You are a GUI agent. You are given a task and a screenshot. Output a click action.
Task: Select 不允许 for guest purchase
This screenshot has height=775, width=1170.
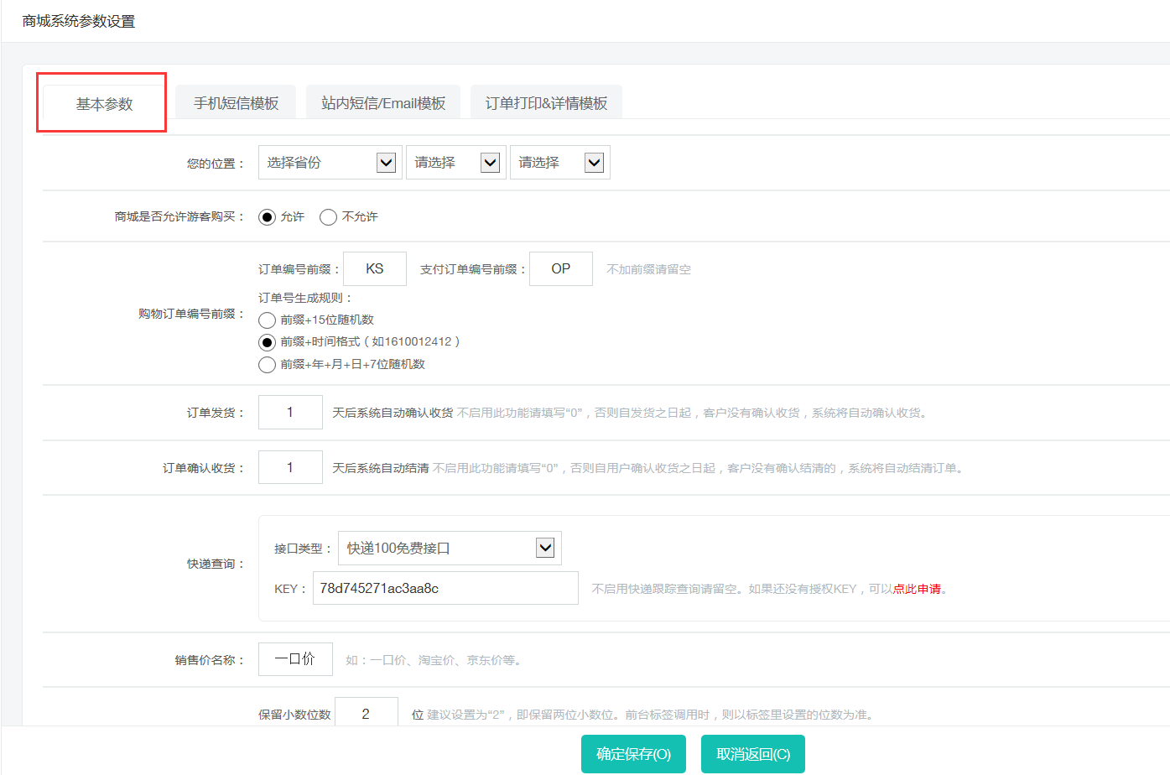tap(329, 217)
